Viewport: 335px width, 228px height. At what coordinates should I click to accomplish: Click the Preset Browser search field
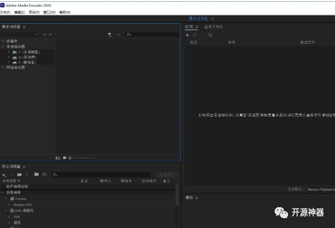[101, 175]
